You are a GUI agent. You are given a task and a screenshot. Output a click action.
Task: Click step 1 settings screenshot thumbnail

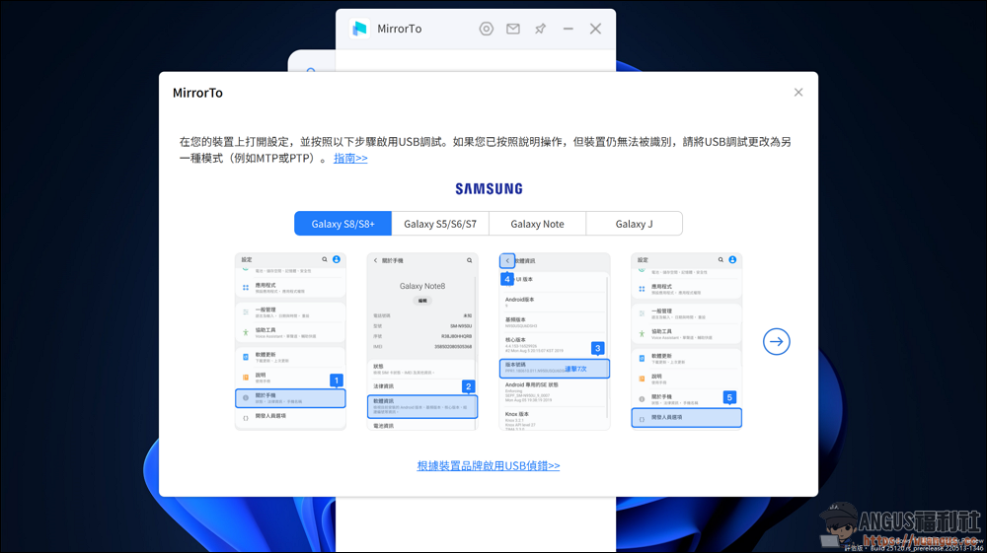point(290,341)
